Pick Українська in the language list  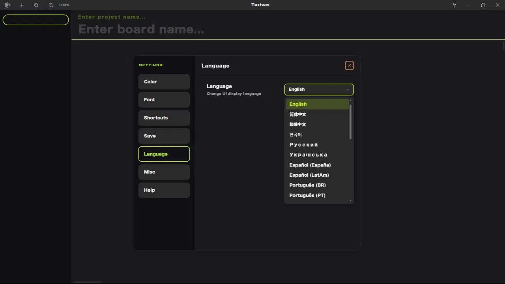point(317,155)
